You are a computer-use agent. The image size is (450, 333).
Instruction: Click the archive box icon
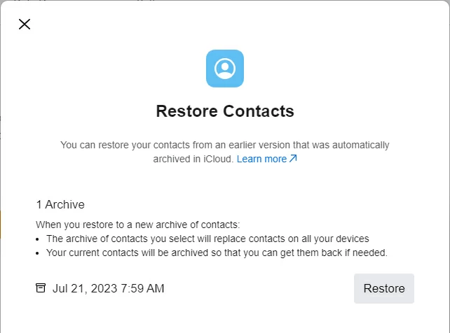click(41, 288)
